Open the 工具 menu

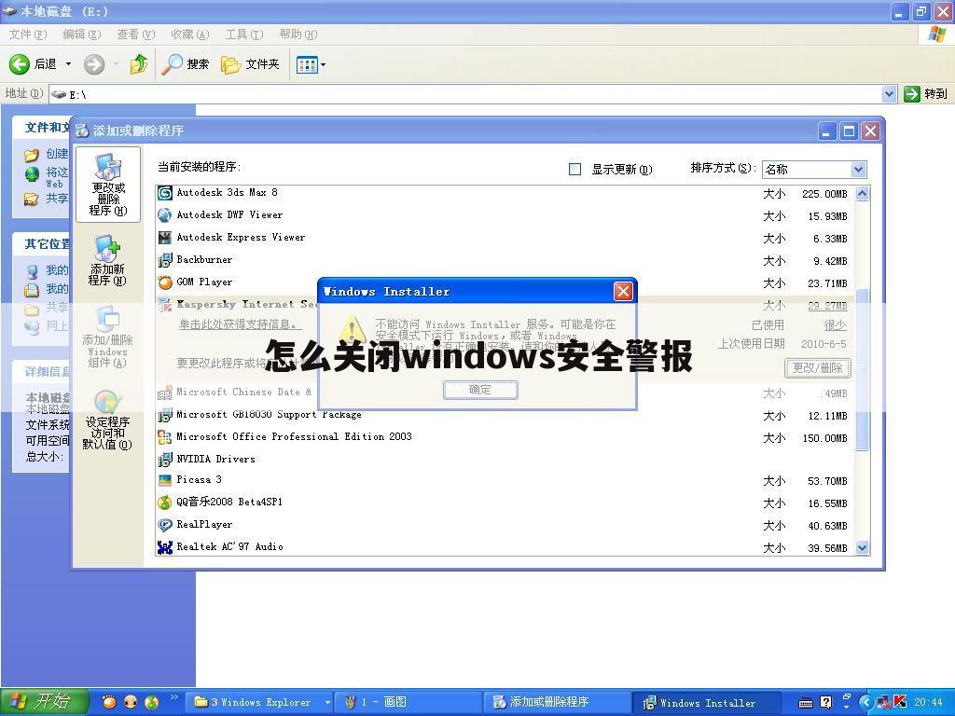tap(243, 34)
